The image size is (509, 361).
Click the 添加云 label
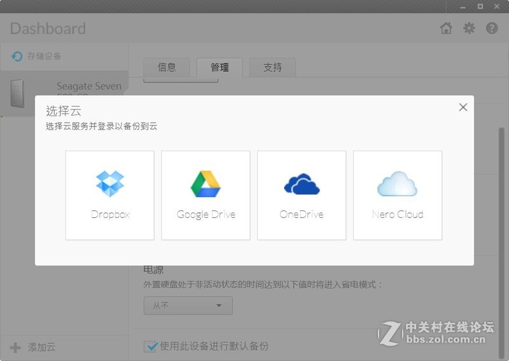(41, 347)
